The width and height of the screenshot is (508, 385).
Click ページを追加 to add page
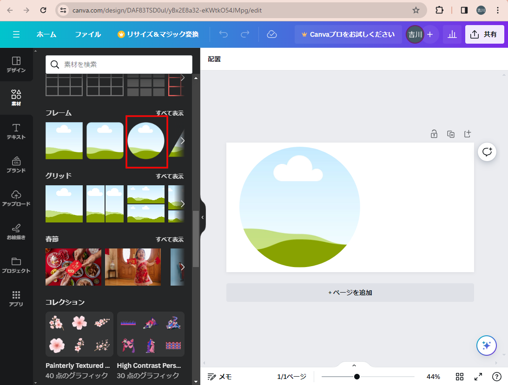pos(350,293)
